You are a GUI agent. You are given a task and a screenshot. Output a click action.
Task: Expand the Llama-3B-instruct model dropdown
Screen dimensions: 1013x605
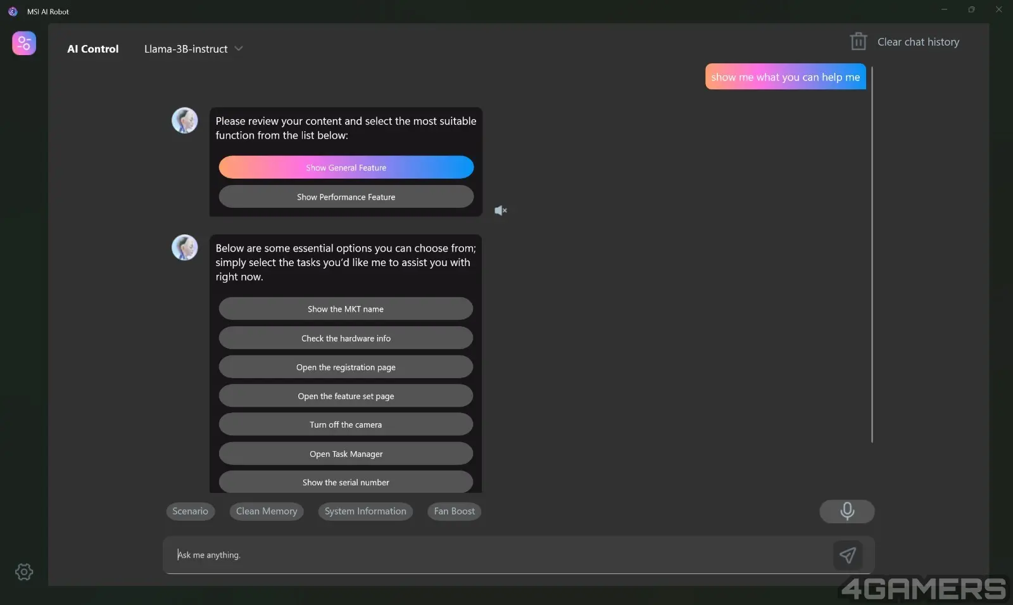(194, 49)
